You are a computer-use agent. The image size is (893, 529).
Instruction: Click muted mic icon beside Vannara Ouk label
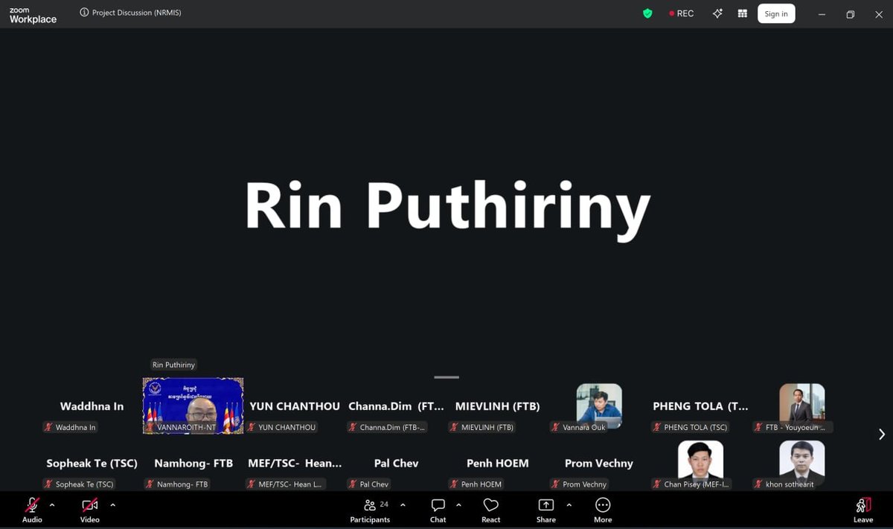click(556, 427)
